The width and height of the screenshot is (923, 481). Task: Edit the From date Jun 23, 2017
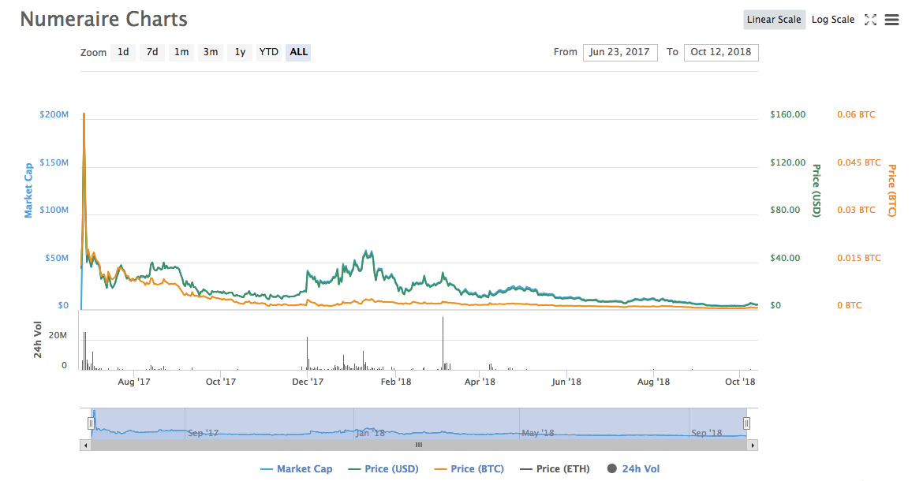pyautogui.click(x=620, y=52)
